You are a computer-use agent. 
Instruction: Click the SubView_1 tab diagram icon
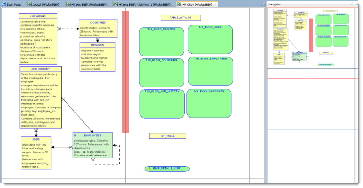tap(116, 4)
